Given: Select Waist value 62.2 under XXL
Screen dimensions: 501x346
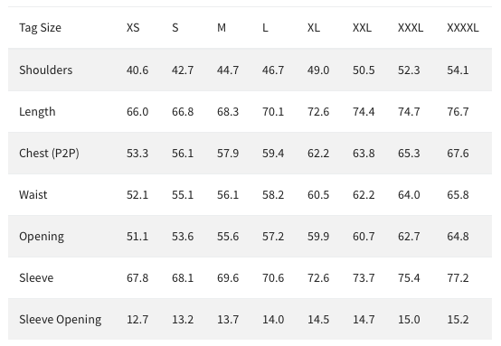Looking at the screenshot, I should 364,195.
